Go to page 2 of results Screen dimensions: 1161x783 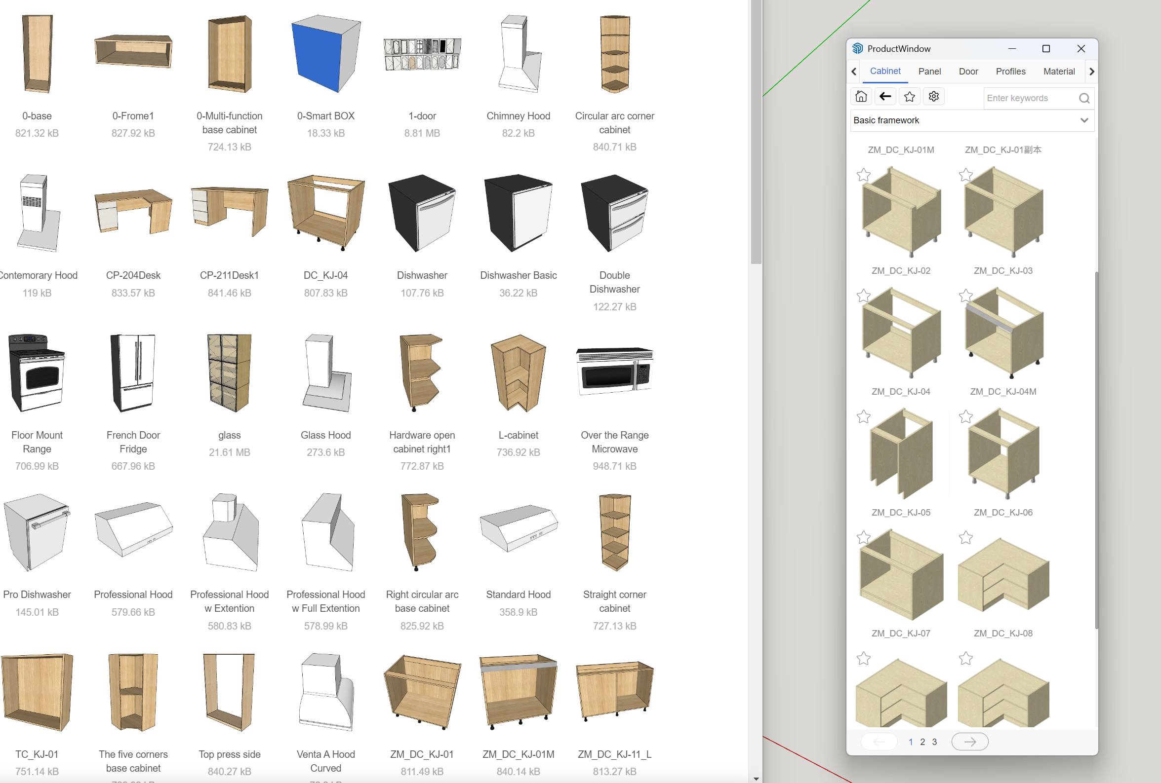922,742
